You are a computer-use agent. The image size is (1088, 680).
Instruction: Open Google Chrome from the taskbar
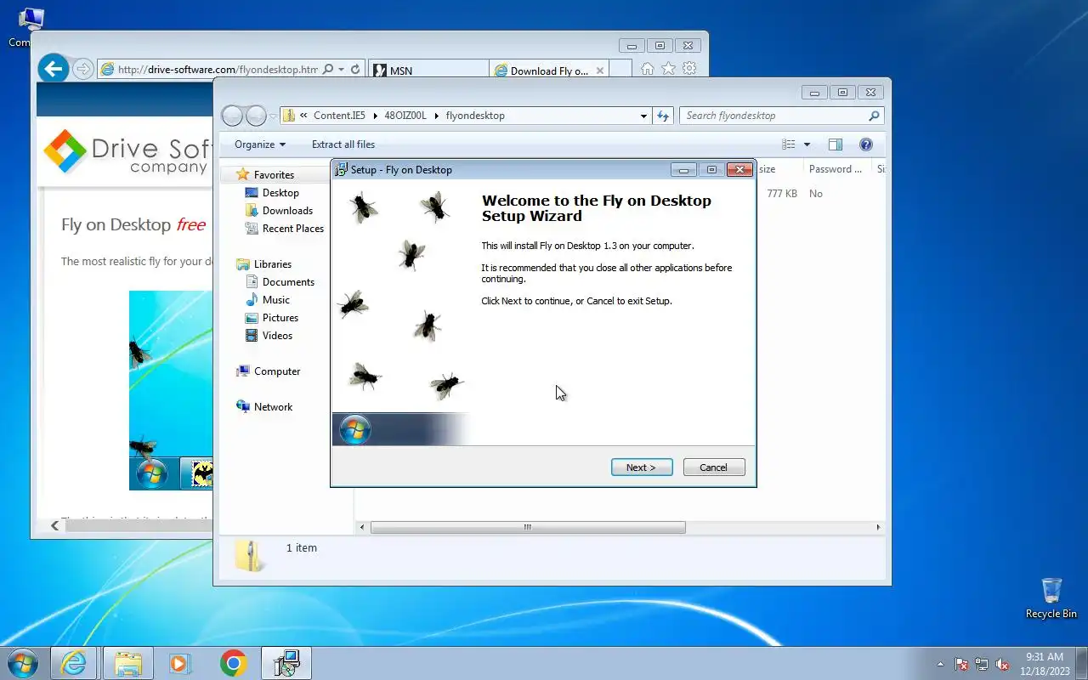pyautogui.click(x=233, y=663)
